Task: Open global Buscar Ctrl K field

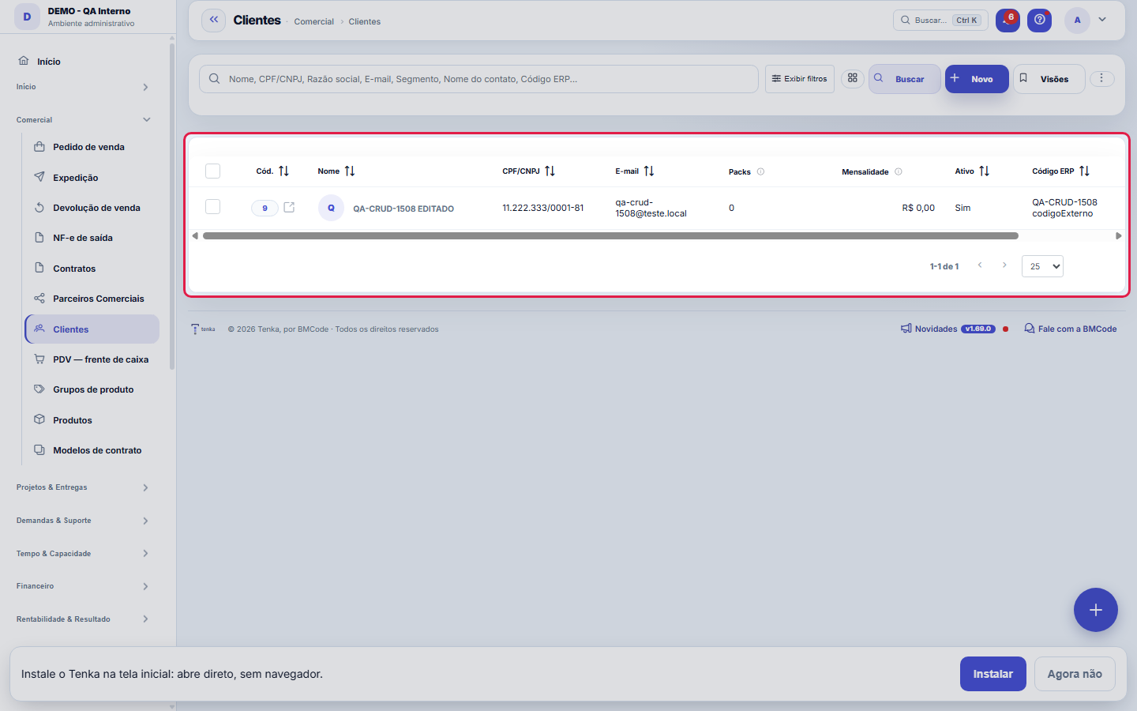Action: tap(940, 20)
